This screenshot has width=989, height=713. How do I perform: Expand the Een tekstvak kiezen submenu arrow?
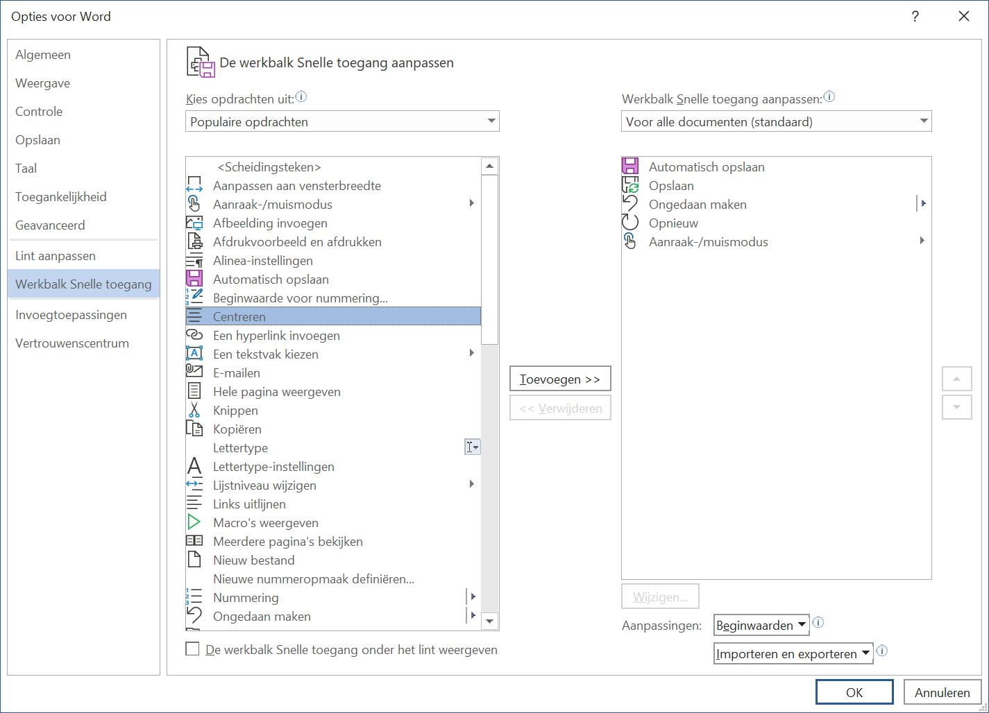(472, 353)
